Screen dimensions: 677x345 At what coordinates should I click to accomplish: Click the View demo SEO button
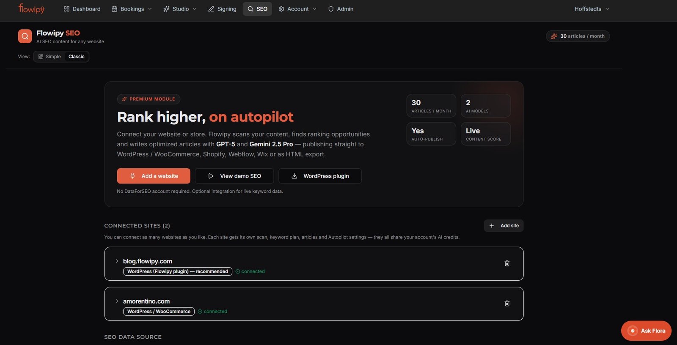234,176
